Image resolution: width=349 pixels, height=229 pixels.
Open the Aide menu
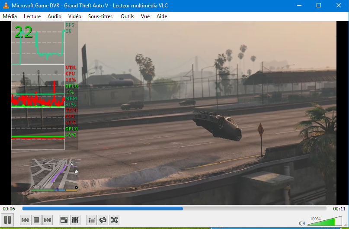click(162, 16)
